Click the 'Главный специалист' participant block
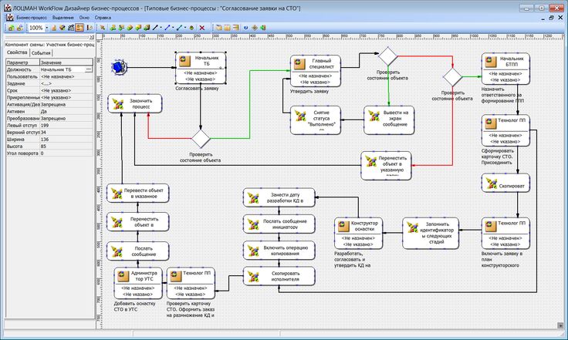The width and height of the screenshot is (568, 340). point(316,71)
